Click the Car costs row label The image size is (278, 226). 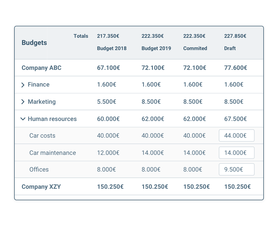click(42, 135)
